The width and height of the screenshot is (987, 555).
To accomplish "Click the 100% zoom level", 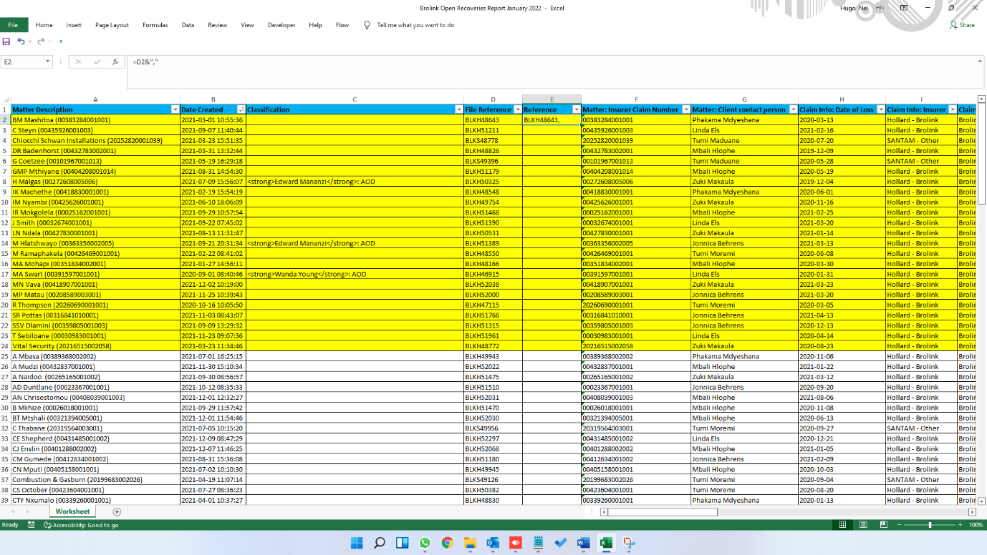I will click(976, 525).
